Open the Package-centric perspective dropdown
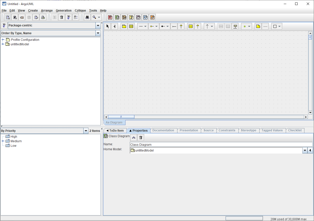 (x=98, y=25)
